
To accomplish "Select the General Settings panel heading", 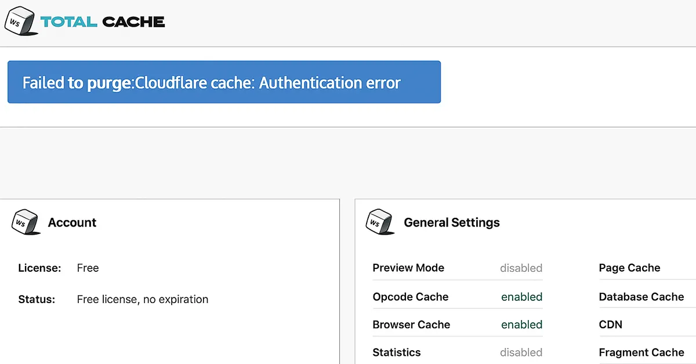I will coord(452,223).
